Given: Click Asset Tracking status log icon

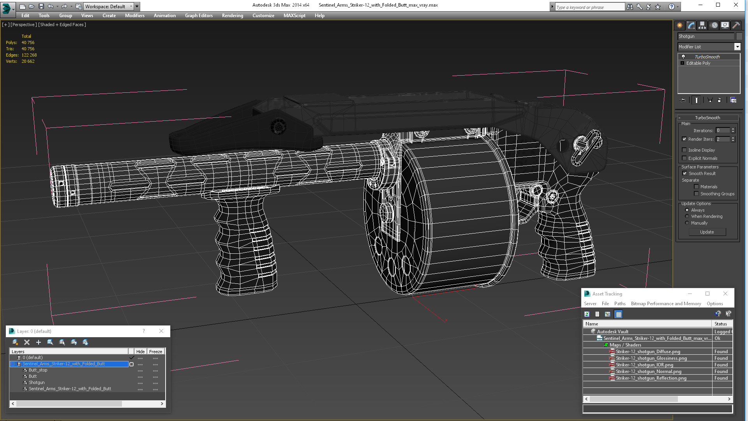Looking at the screenshot, I should pyautogui.click(x=597, y=314).
